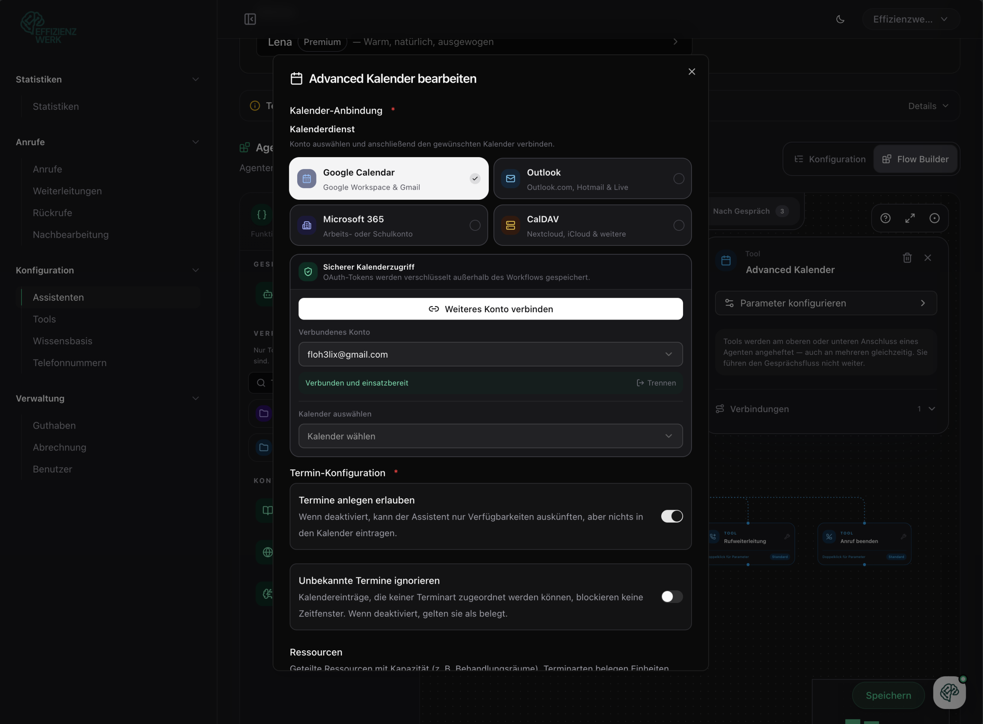
Task: Disable Termine anlegen erlauben switch
Action: pos(672,516)
